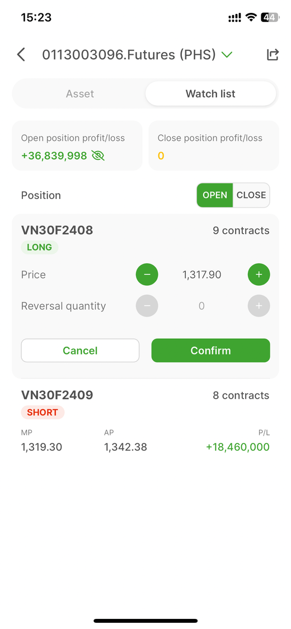This screenshot has width=291, height=629.
Task: Open account selector 0113003096.Futures (PHS)
Action: 129,55
